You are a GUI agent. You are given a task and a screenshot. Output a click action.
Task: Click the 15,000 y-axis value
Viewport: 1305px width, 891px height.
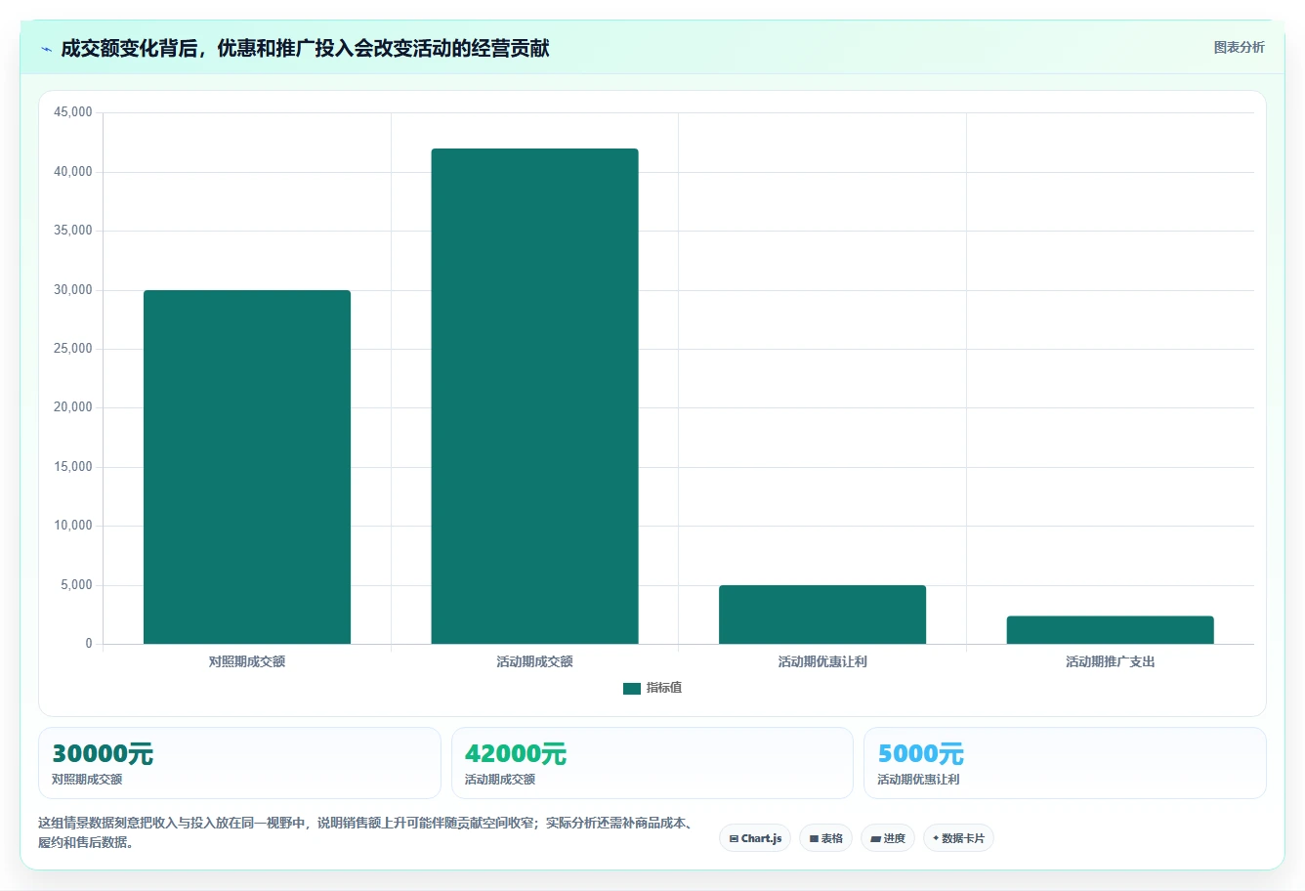click(72, 467)
